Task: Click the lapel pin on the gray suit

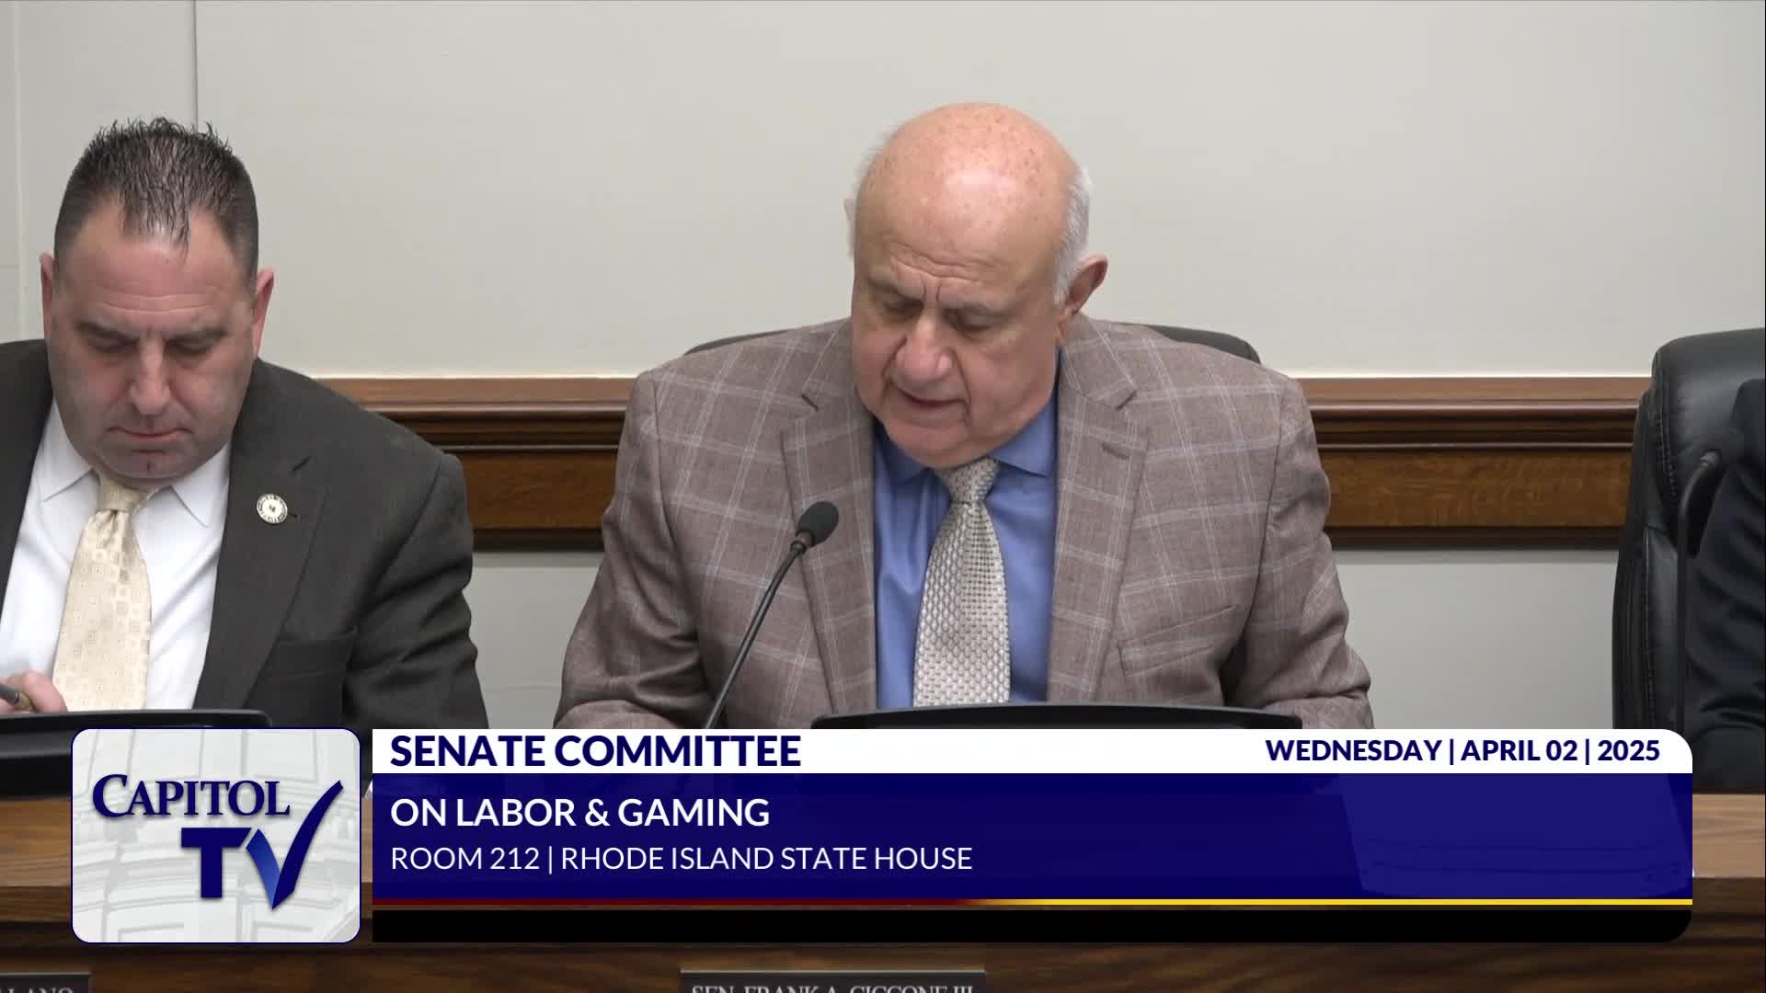Action: click(273, 507)
